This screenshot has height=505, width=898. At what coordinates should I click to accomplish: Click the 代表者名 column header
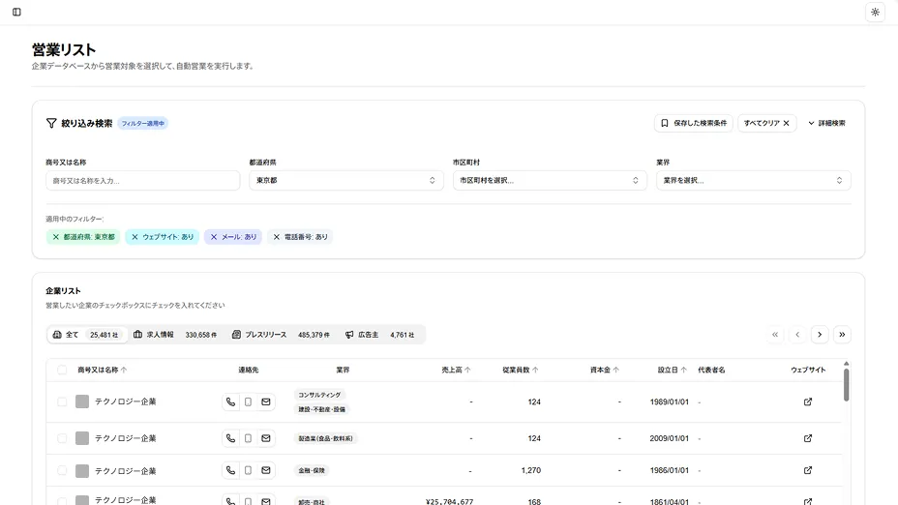tap(711, 370)
